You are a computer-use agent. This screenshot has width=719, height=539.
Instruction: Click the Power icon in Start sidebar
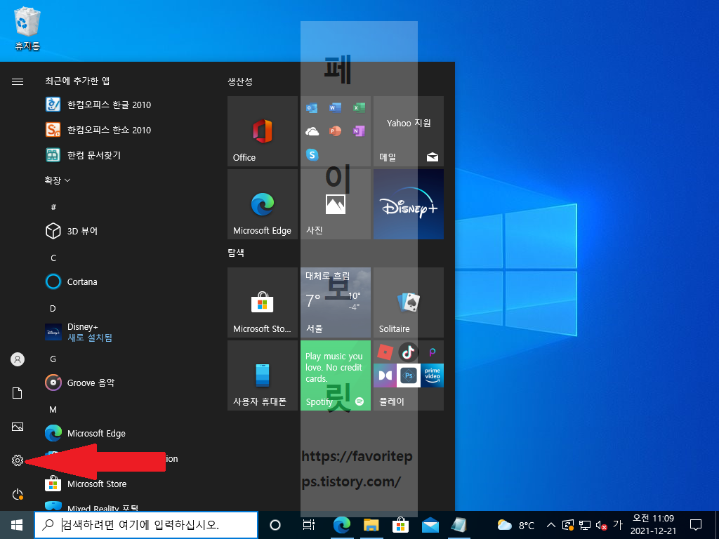(x=18, y=494)
